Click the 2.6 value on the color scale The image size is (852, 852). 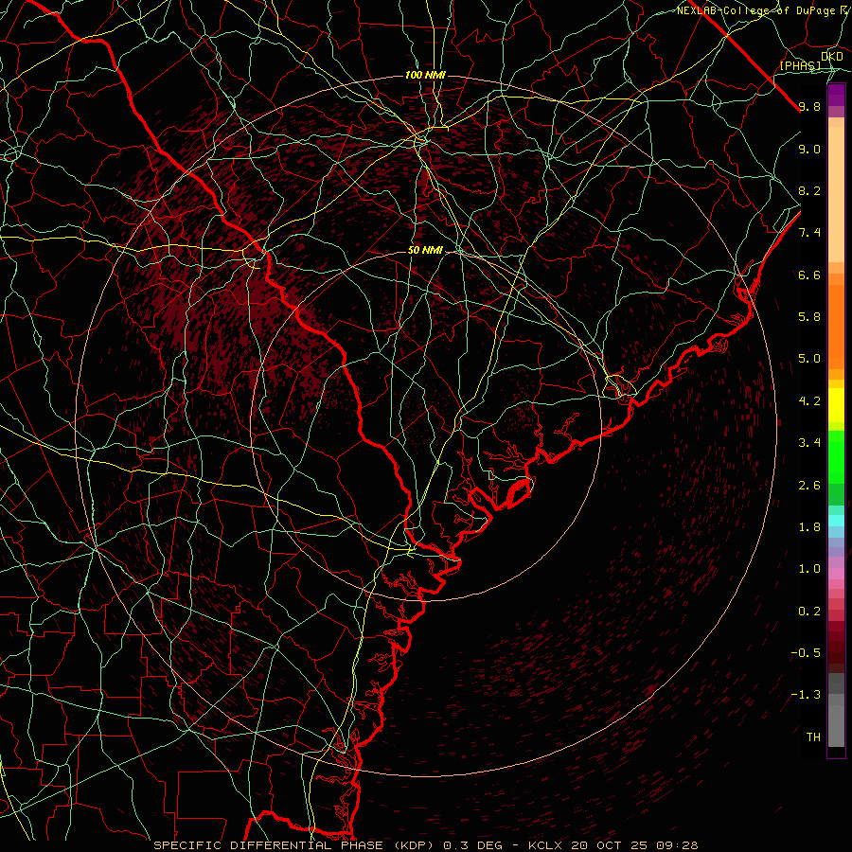coord(809,485)
